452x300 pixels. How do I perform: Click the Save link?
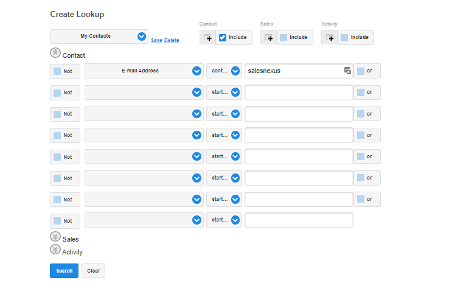[x=156, y=40]
